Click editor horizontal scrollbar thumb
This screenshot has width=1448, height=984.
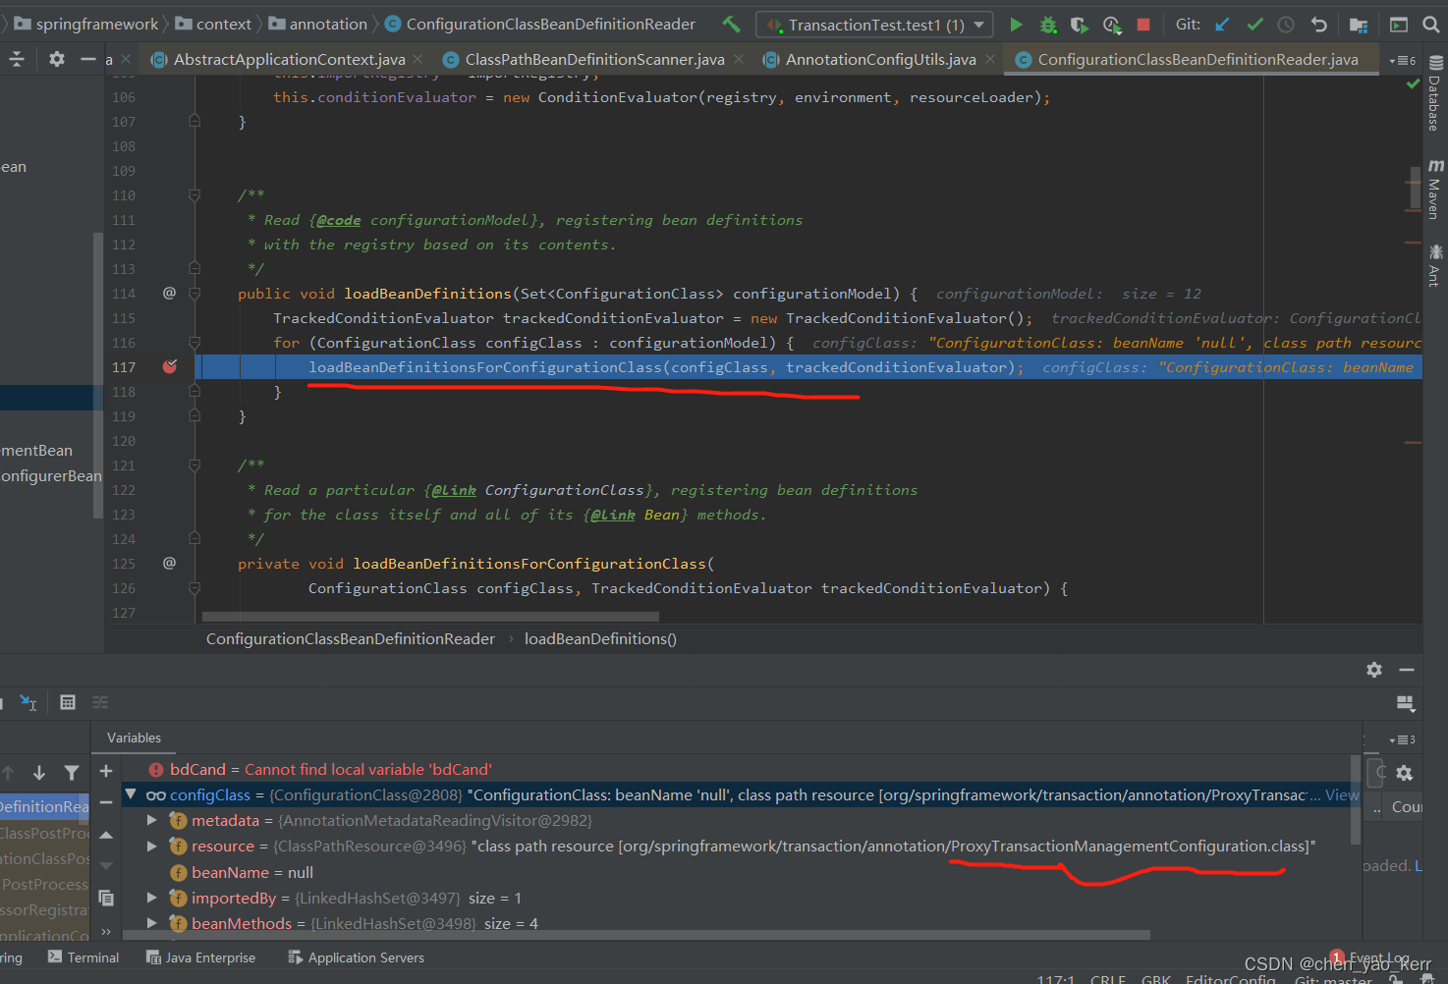click(x=430, y=617)
